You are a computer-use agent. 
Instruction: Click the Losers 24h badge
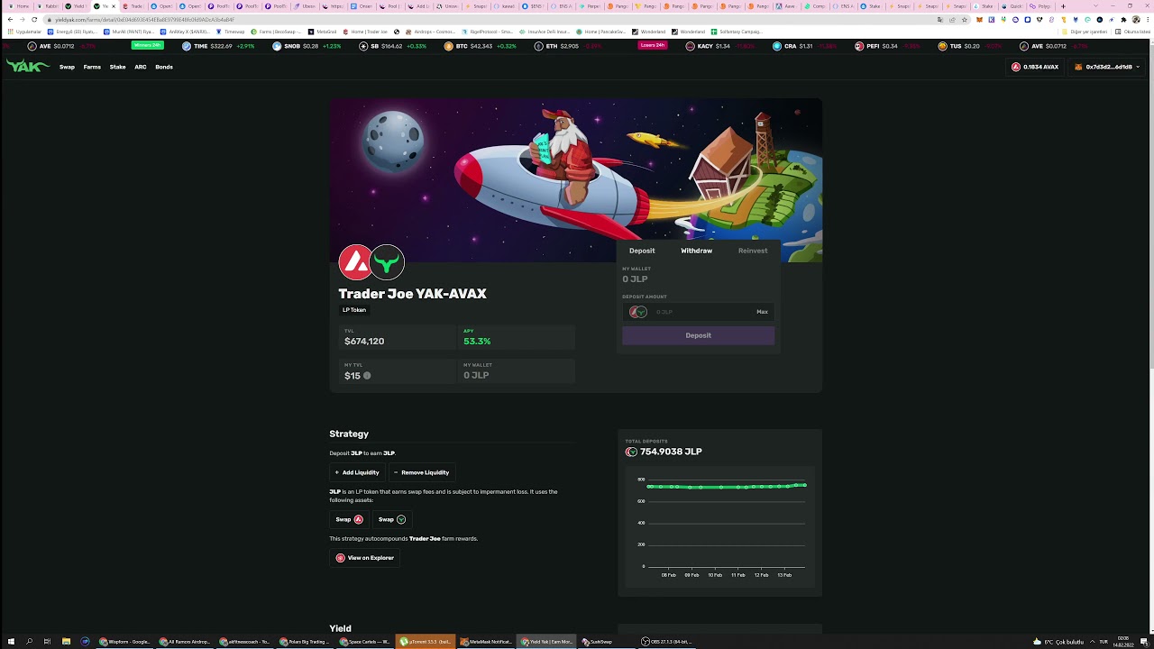click(x=652, y=45)
